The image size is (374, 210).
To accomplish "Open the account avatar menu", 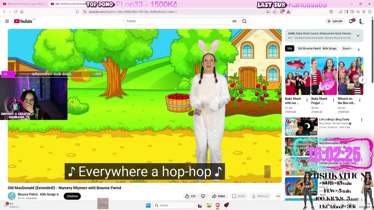I will click(361, 21).
